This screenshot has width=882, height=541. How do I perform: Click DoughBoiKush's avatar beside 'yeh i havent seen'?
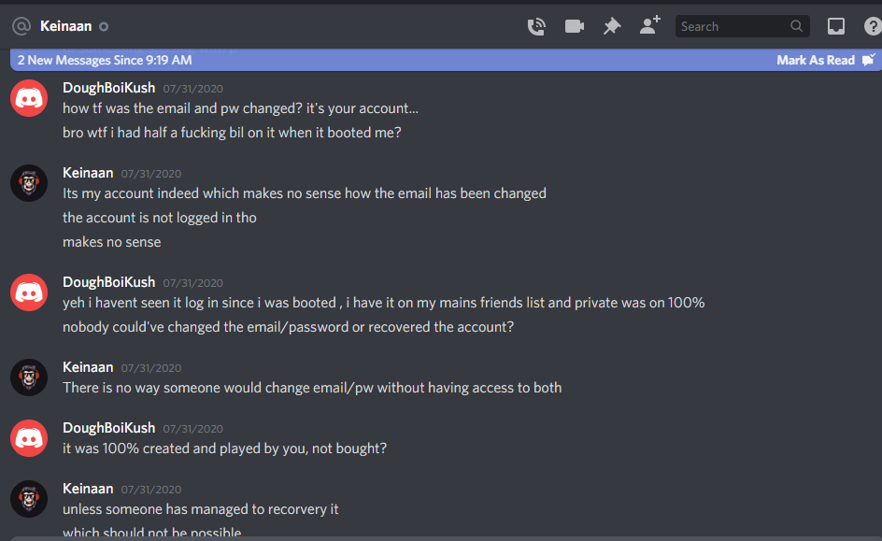(x=29, y=292)
